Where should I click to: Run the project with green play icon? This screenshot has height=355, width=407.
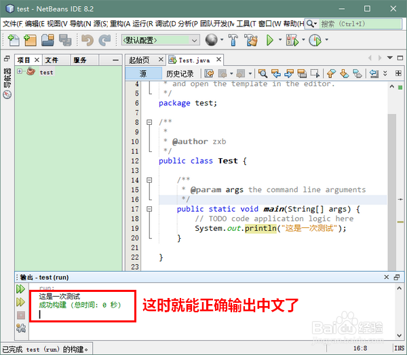(270, 40)
